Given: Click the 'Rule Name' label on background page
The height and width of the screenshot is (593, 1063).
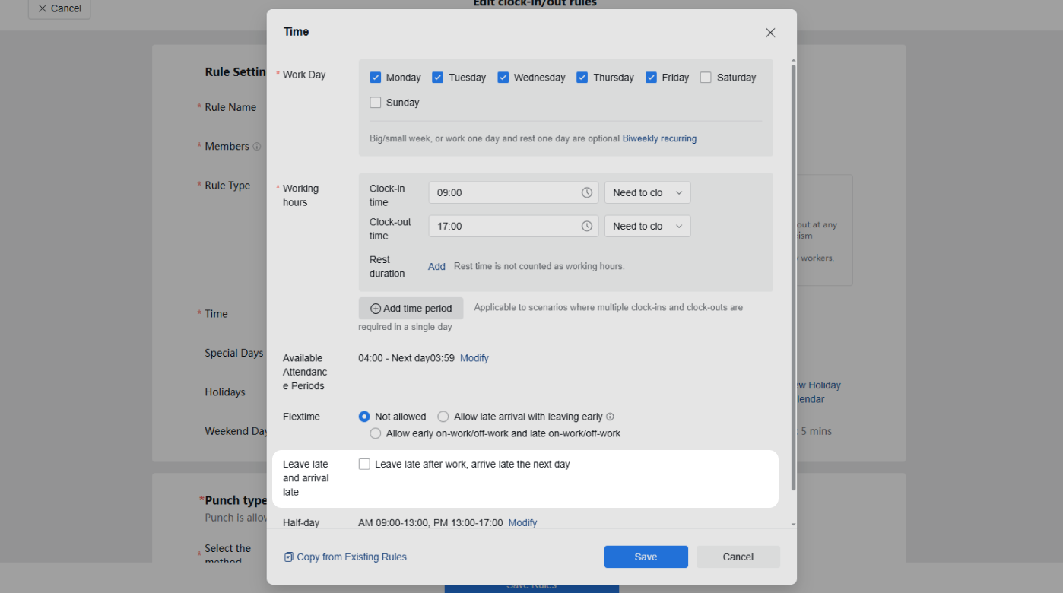Looking at the screenshot, I should click(230, 108).
